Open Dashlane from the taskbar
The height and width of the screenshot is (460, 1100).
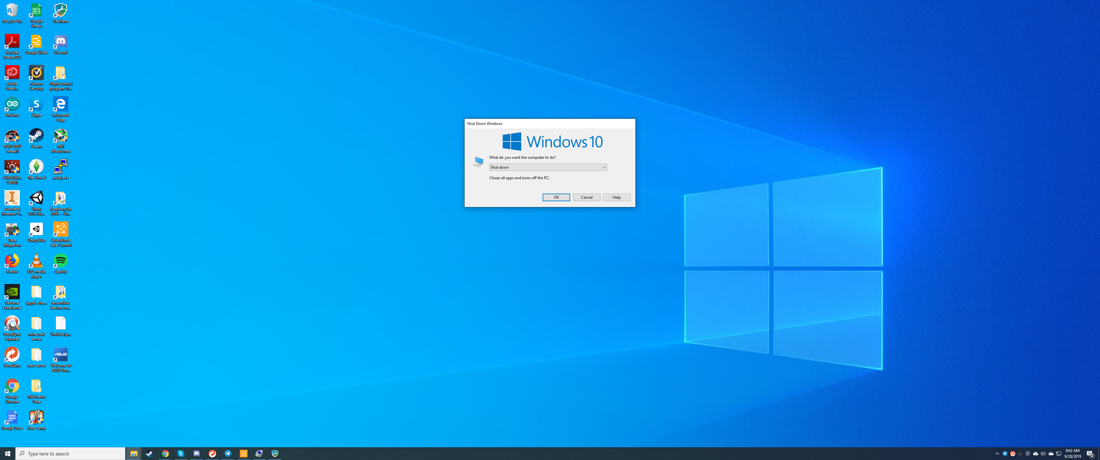tap(275, 454)
